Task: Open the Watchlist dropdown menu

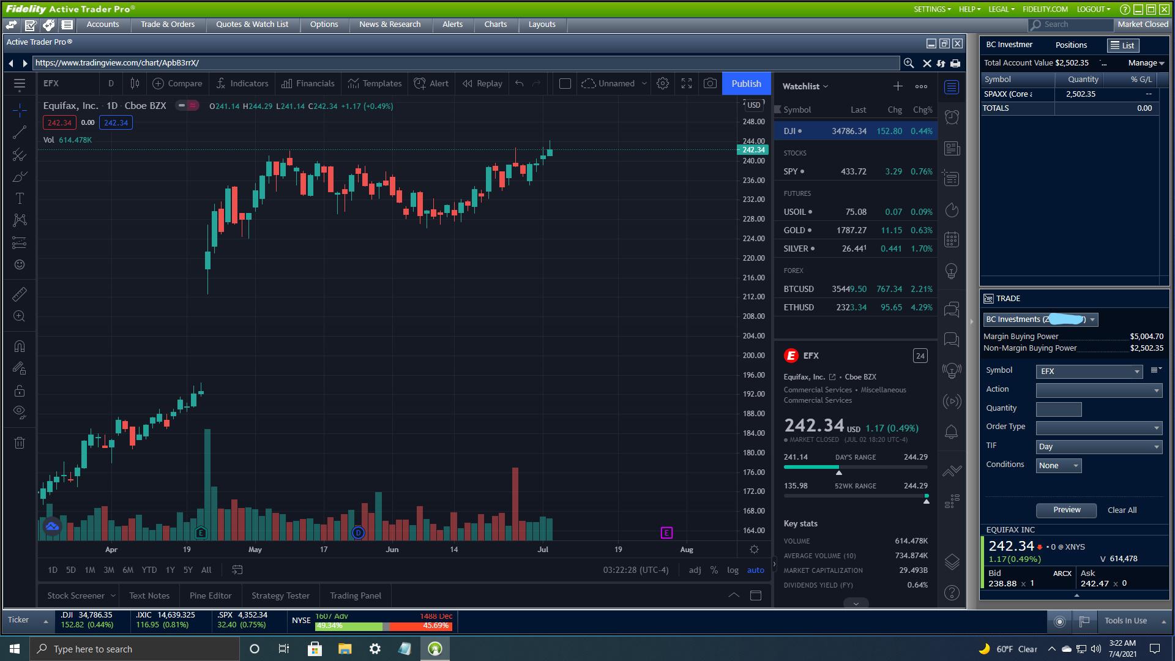Action: click(805, 86)
